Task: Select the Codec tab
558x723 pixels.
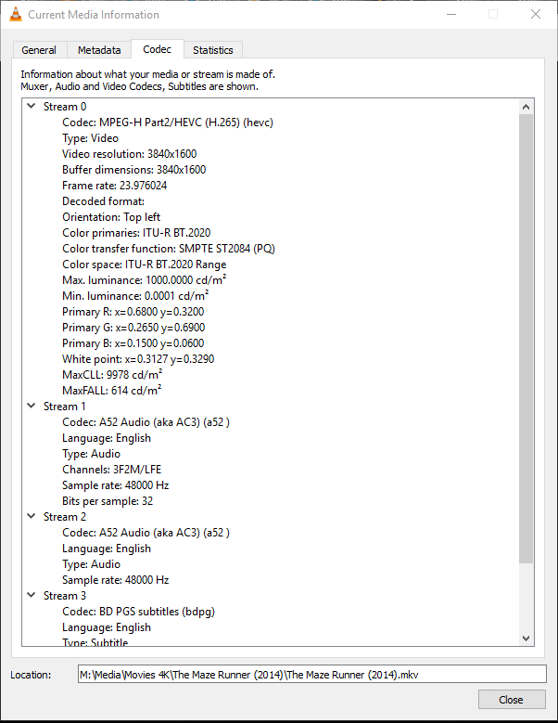Action: click(x=157, y=49)
